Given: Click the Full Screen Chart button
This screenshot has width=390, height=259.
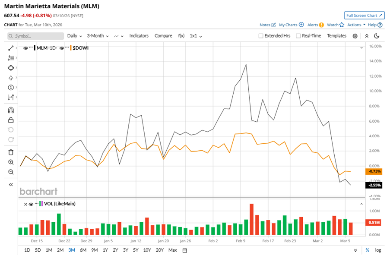Looking at the screenshot, I should 364,15.
